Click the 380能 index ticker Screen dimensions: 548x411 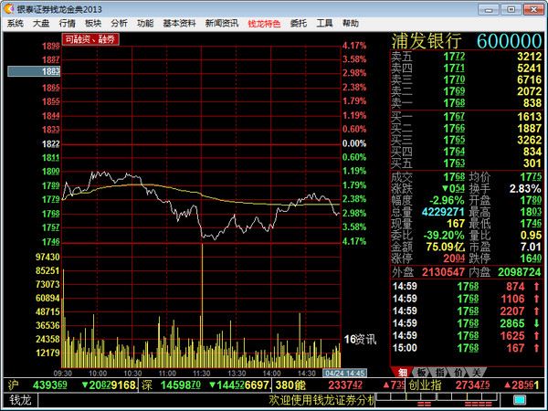(x=339, y=385)
